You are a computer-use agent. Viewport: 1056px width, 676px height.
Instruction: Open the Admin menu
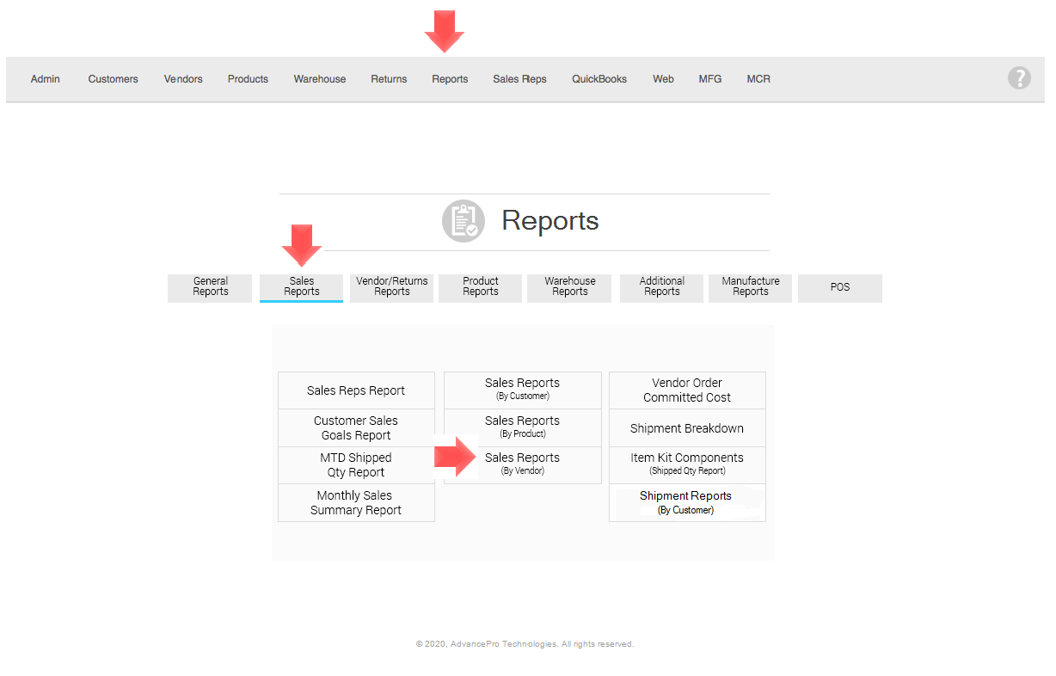(46, 79)
